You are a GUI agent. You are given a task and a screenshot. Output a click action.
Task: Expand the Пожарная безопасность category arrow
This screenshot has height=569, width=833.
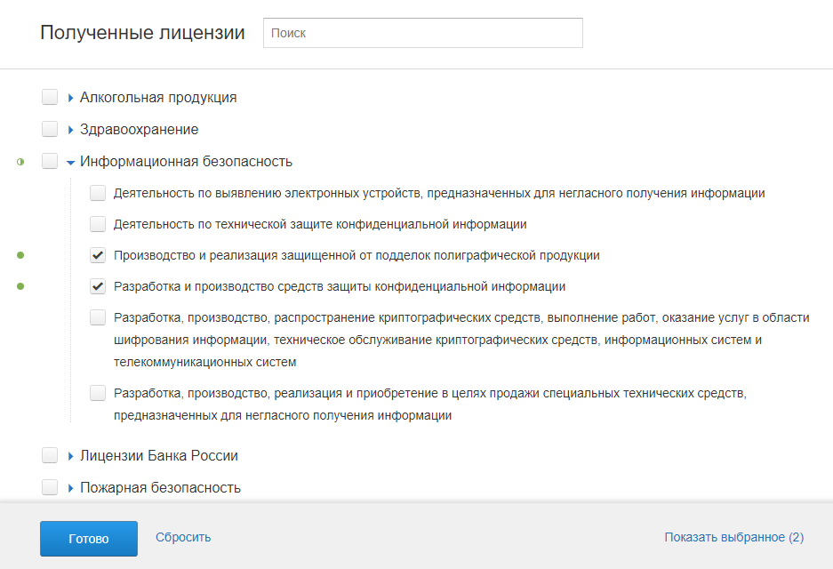pos(71,488)
